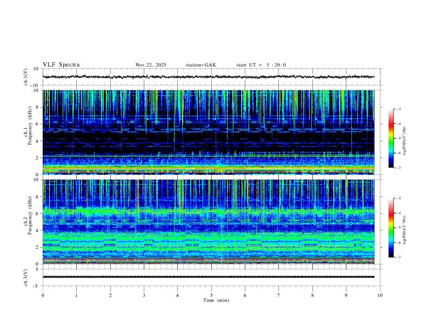Click the ch.2 colorbar "log(PSD)(V²/Hz)" label
Screen dimensions: 428x331
405,230
